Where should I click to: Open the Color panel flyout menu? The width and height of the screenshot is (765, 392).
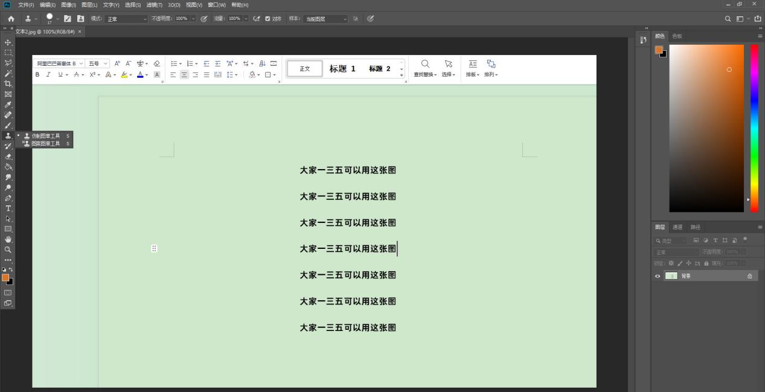click(760, 36)
